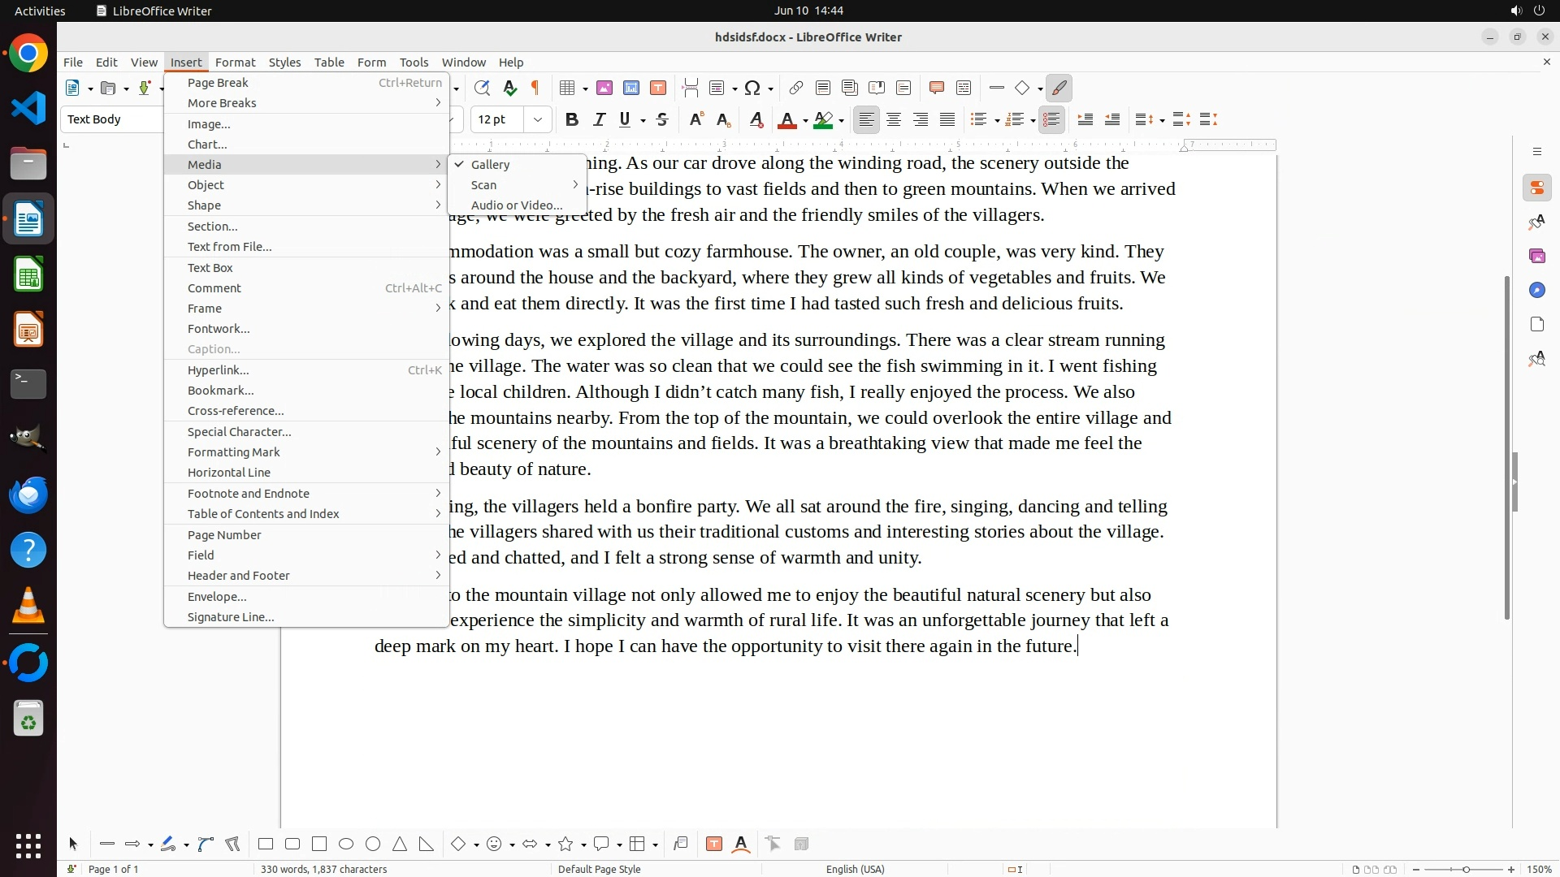Click the Strikethrough icon
1560x877 pixels.
(x=662, y=119)
